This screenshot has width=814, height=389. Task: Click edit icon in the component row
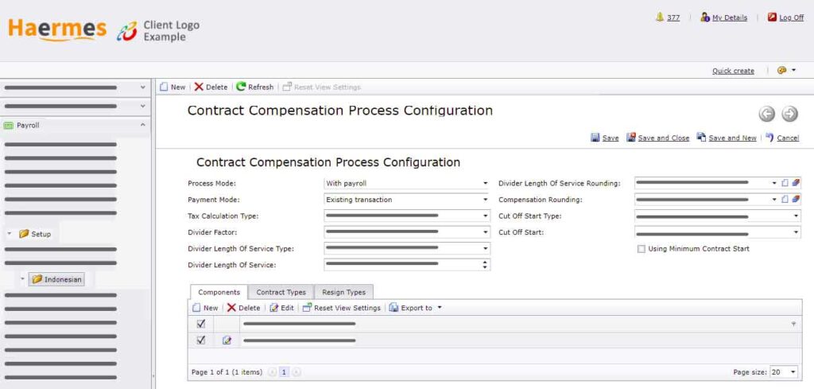[227, 340]
